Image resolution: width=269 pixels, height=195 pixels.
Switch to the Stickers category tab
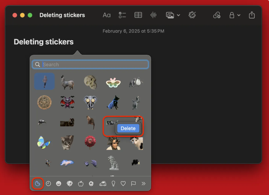pos(37,184)
